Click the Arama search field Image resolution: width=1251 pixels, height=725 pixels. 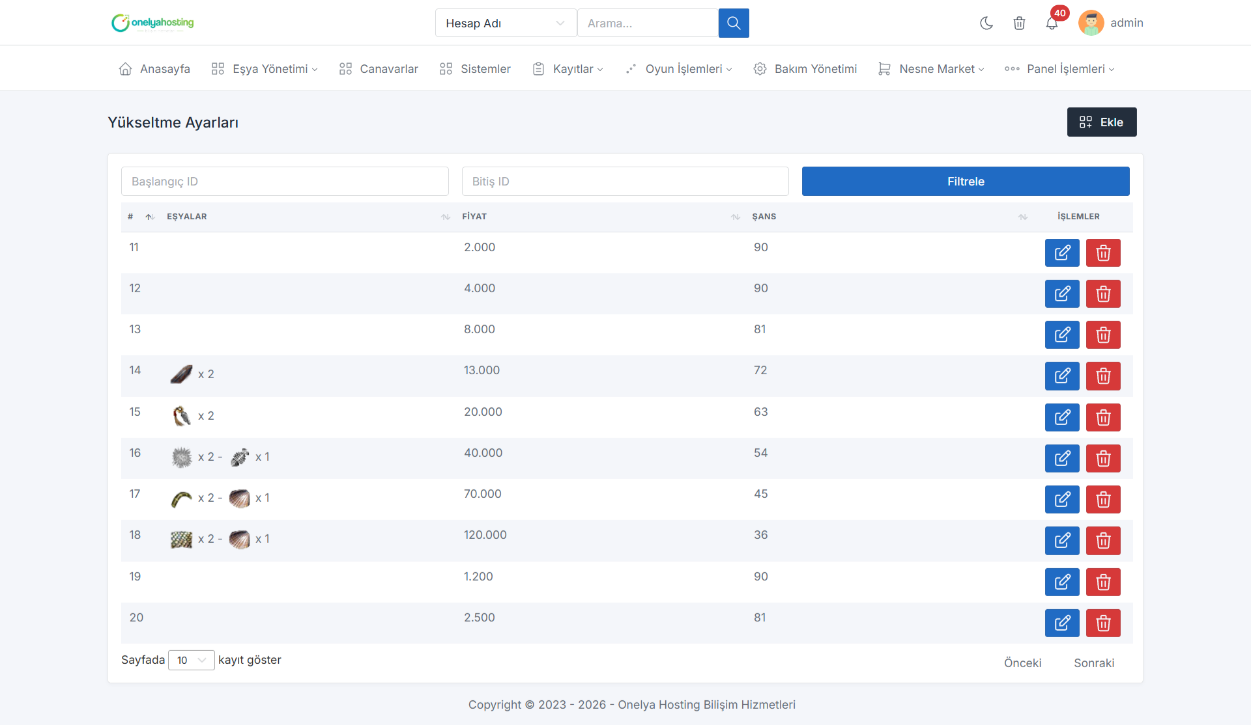(648, 23)
